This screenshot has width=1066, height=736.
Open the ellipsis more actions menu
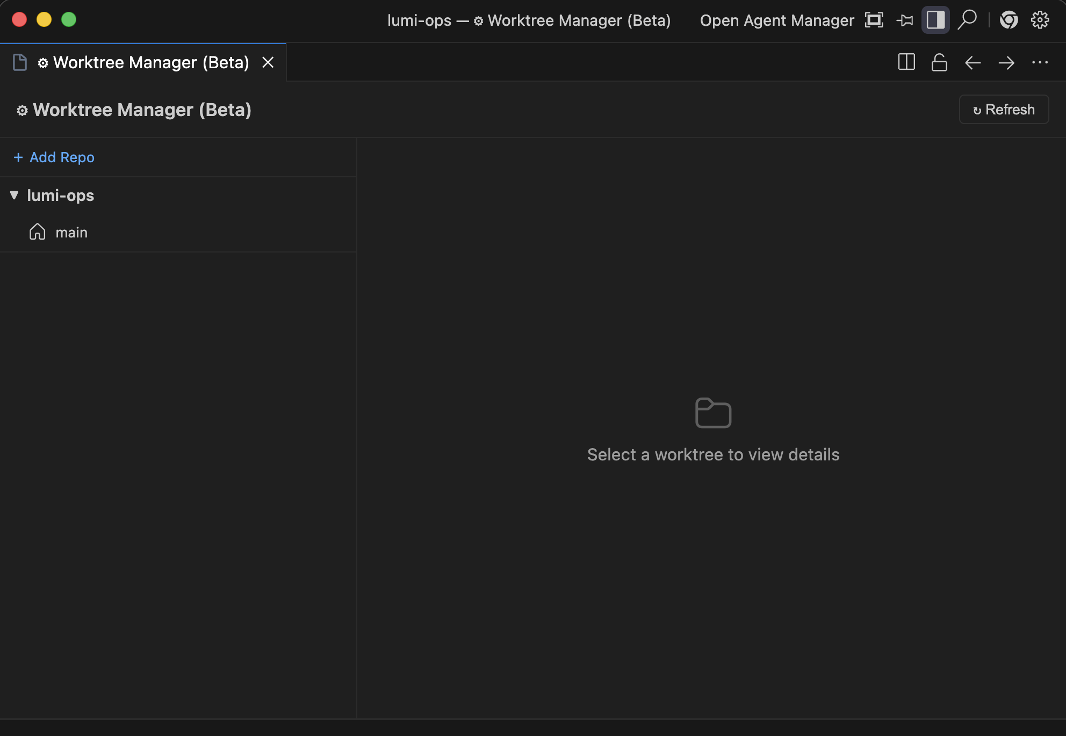pyautogui.click(x=1040, y=62)
